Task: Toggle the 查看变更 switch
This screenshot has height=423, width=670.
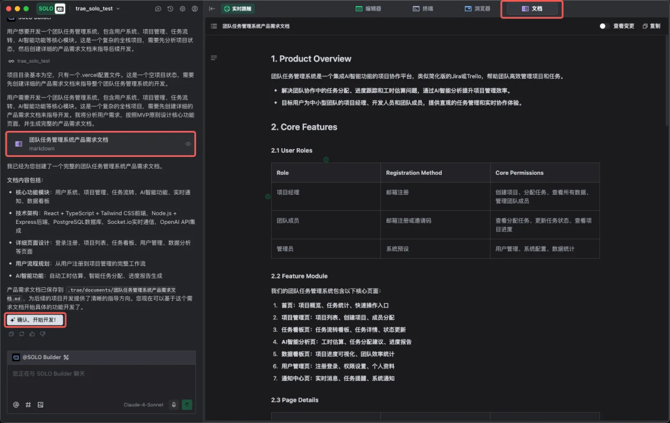Action: (x=604, y=26)
